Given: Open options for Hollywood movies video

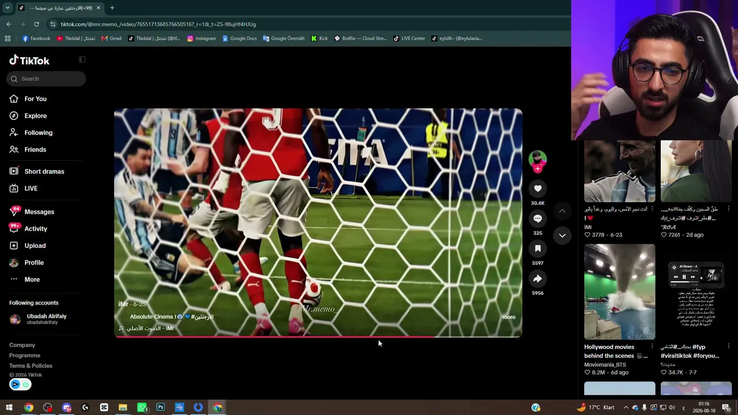Looking at the screenshot, I should point(652,346).
